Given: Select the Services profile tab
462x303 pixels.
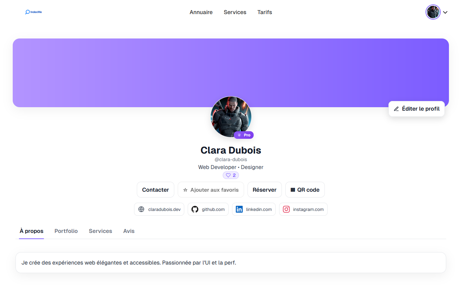Looking at the screenshot, I should pyautogui.click(x=100, y=231).
